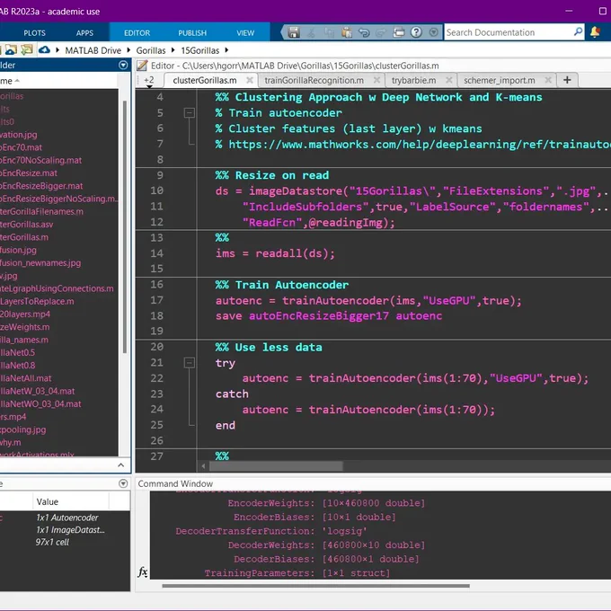Save file with quick access floppy icon
The width and height of the screenshot is (611, 611).
(294, 32)
